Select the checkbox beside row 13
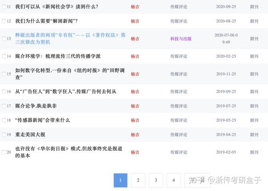The image size is (268, 191). point(4,39)
